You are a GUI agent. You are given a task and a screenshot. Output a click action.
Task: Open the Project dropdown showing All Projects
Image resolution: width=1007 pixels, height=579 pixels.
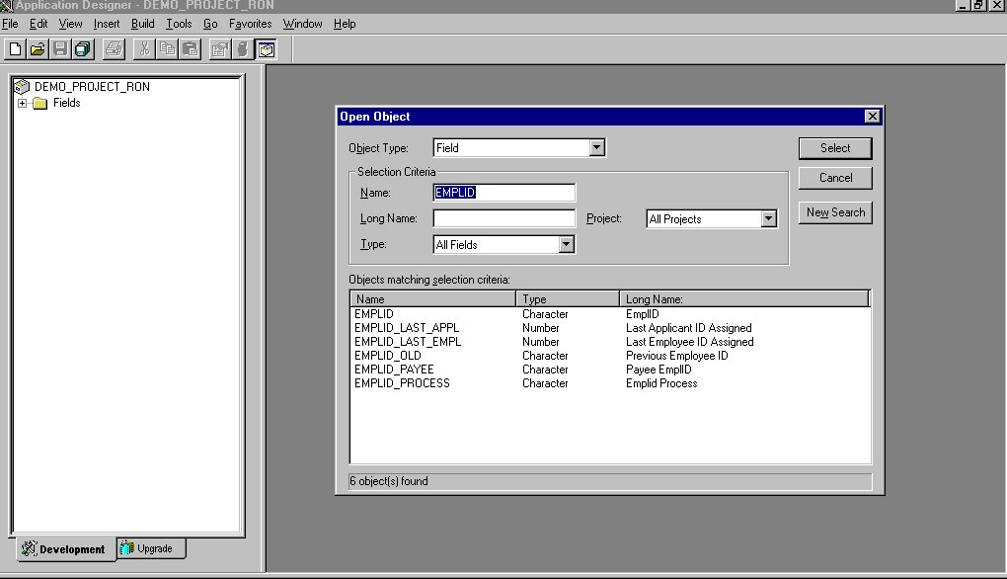tap(768, 219)
